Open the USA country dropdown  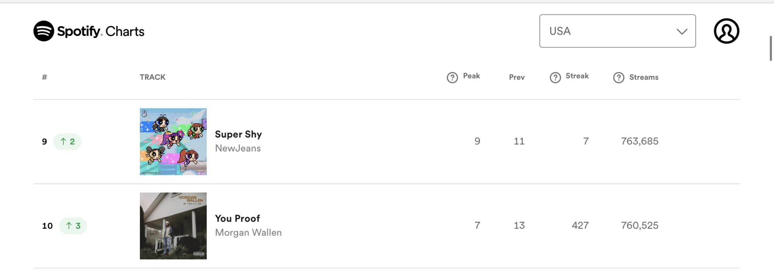click(618, 31)
